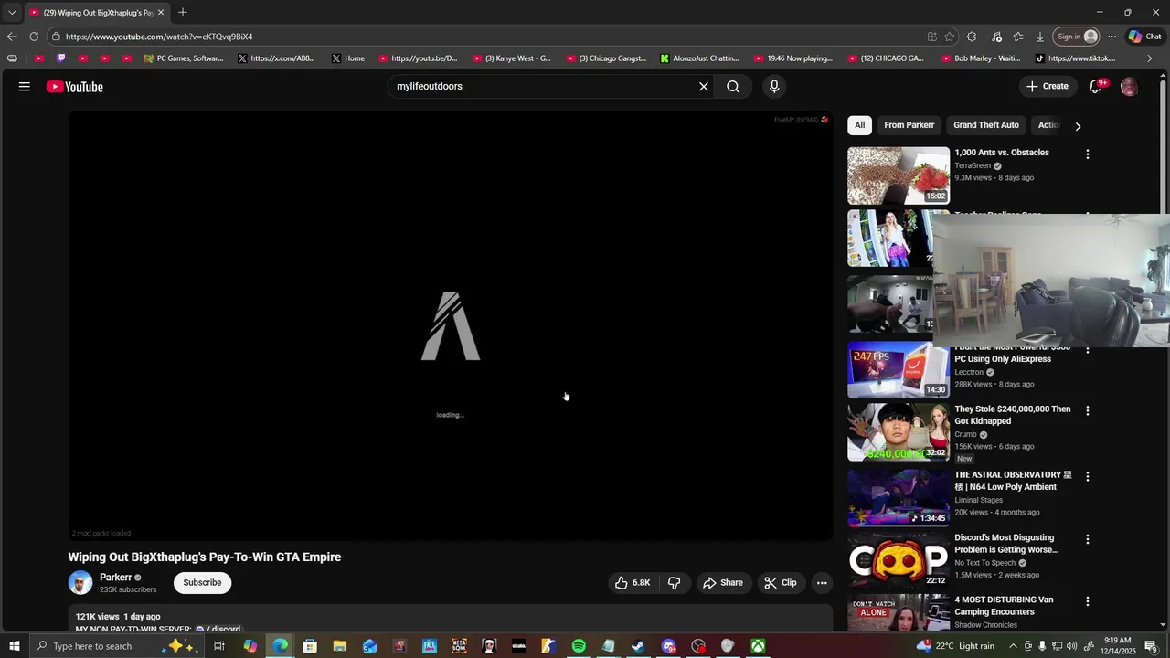Open a new browser tab
The image size is (1170, 658).
tap(183, 12)
